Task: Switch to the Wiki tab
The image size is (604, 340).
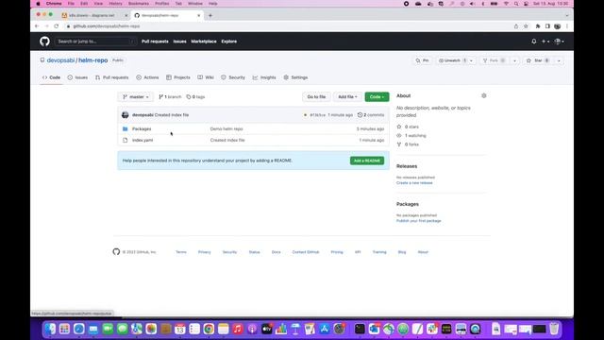Action: pos(206,77)
